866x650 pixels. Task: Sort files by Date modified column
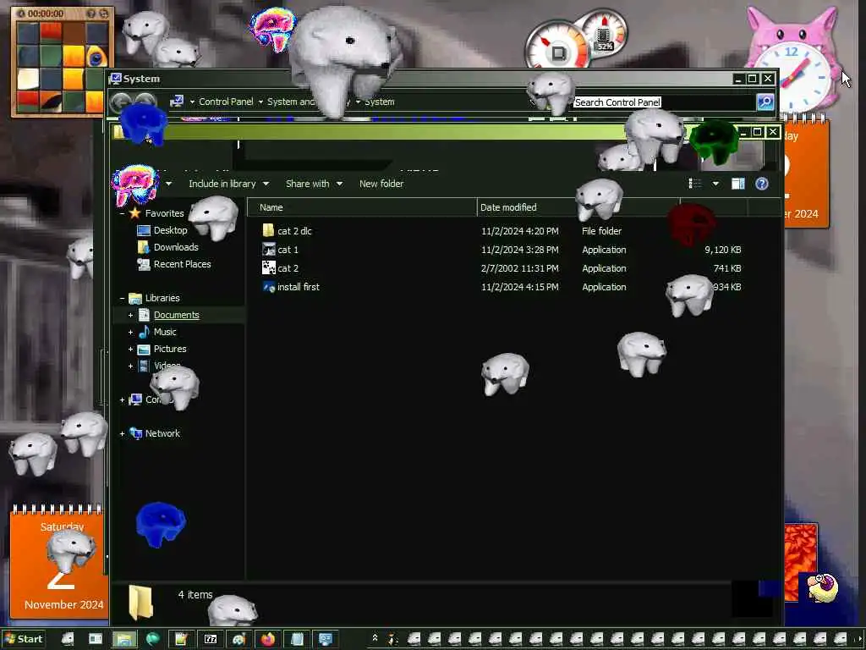[x=508, y=207]
